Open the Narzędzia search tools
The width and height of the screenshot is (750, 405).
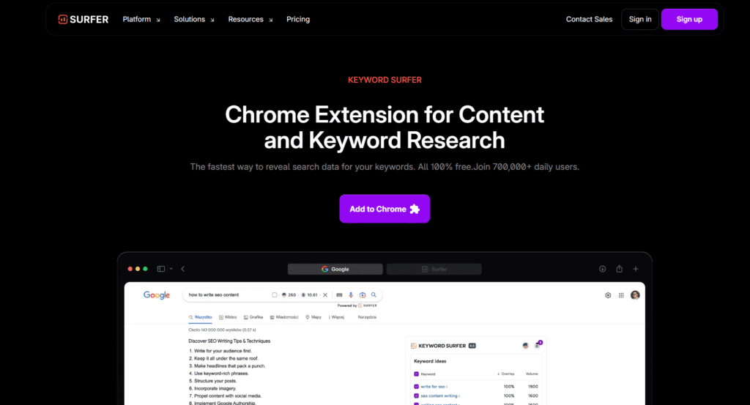(x=367, y=317)
